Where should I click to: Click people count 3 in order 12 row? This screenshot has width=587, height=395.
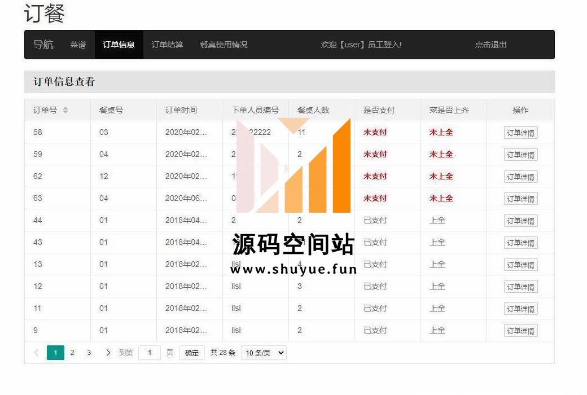(300, 287)
